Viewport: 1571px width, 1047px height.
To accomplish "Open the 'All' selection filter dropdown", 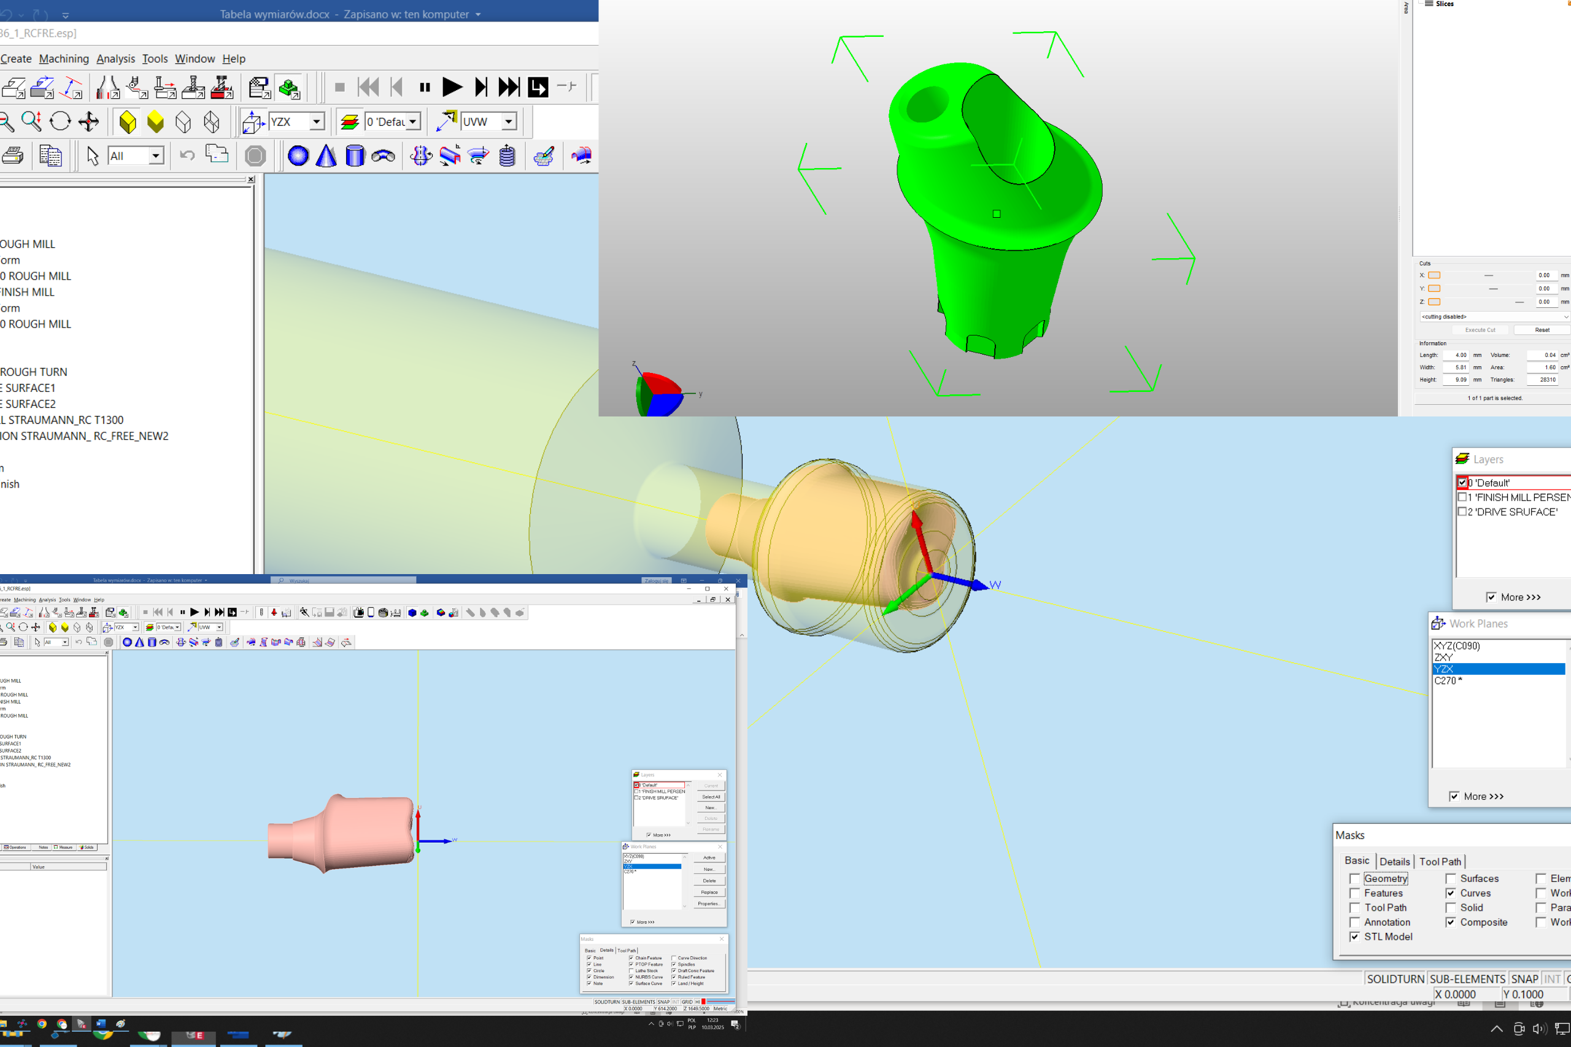I will point(156,156).
